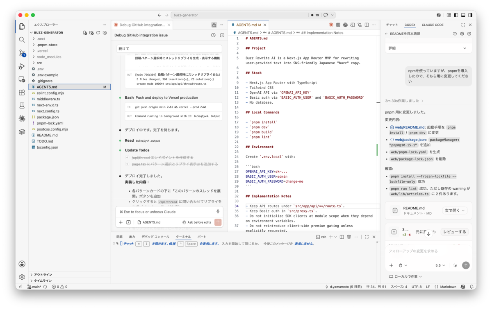Click the microphone icon in Claude input
Image resolution: width=492 pixels, height=310 pixels.
218,212
